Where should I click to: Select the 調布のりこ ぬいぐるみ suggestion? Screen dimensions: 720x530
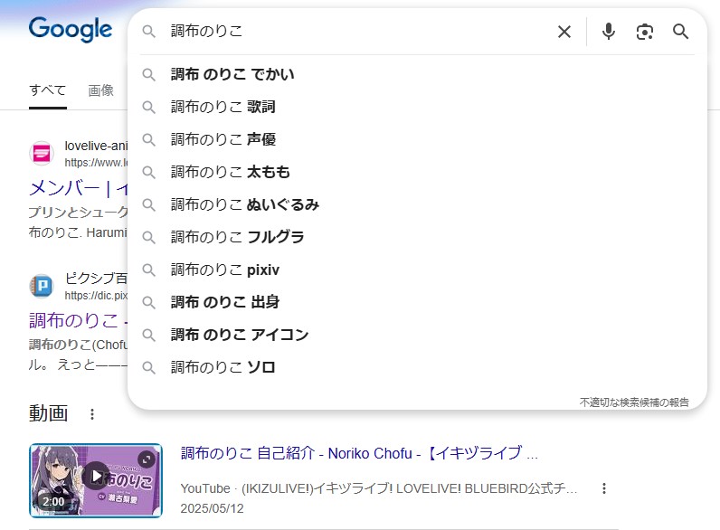click(244, 204)
